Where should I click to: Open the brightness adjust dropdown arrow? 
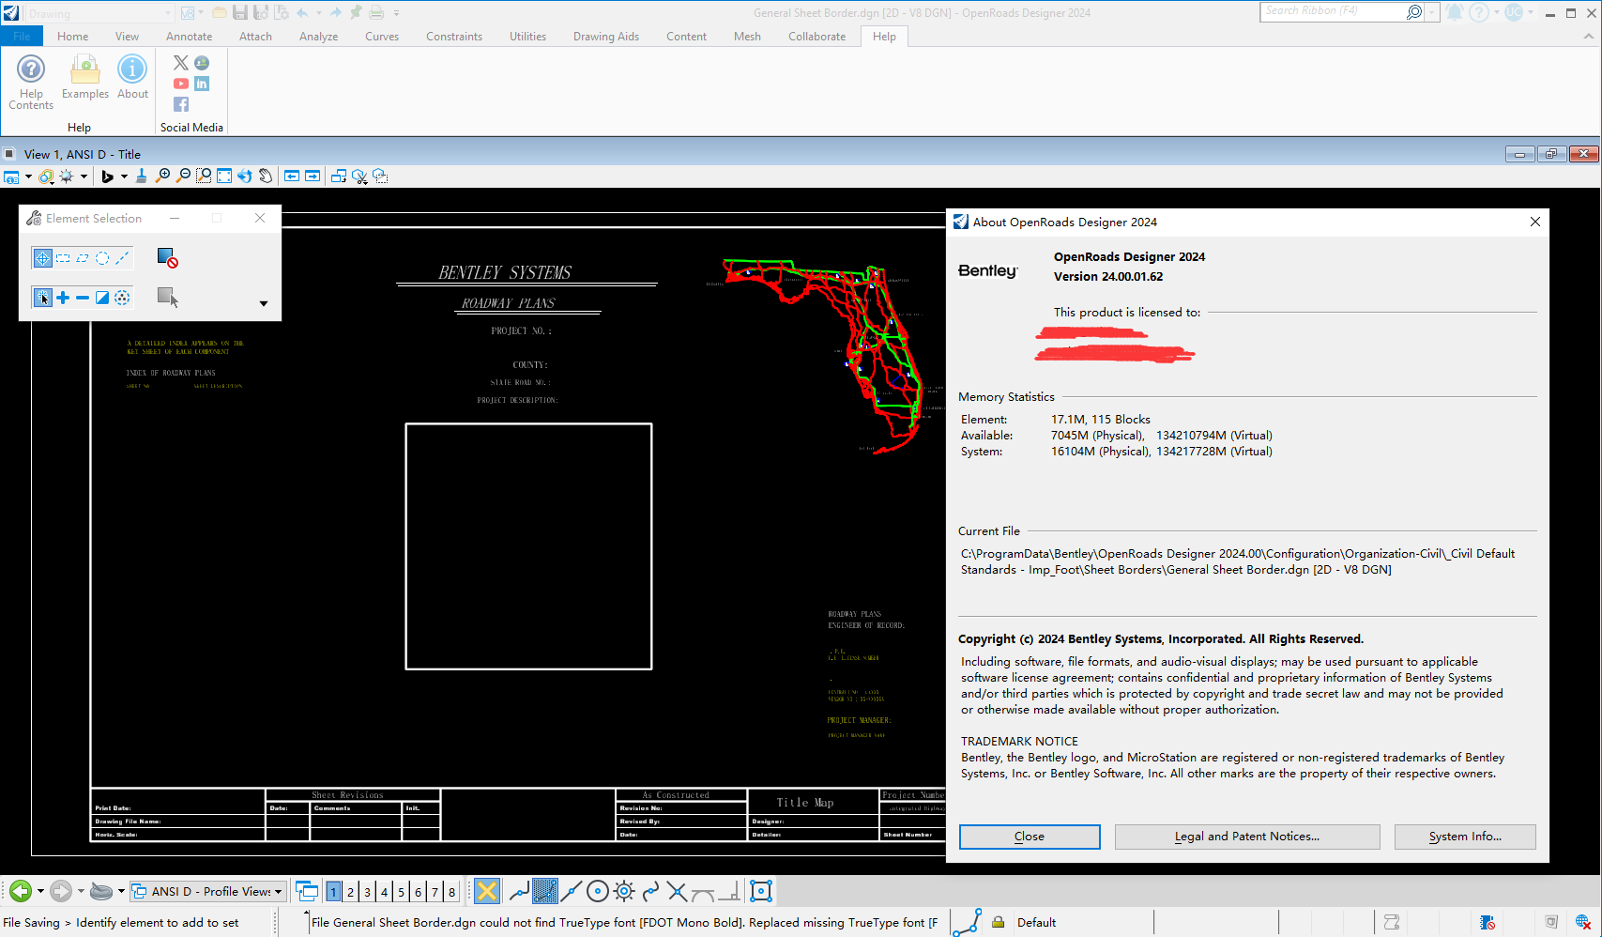[x=84, y=177]
